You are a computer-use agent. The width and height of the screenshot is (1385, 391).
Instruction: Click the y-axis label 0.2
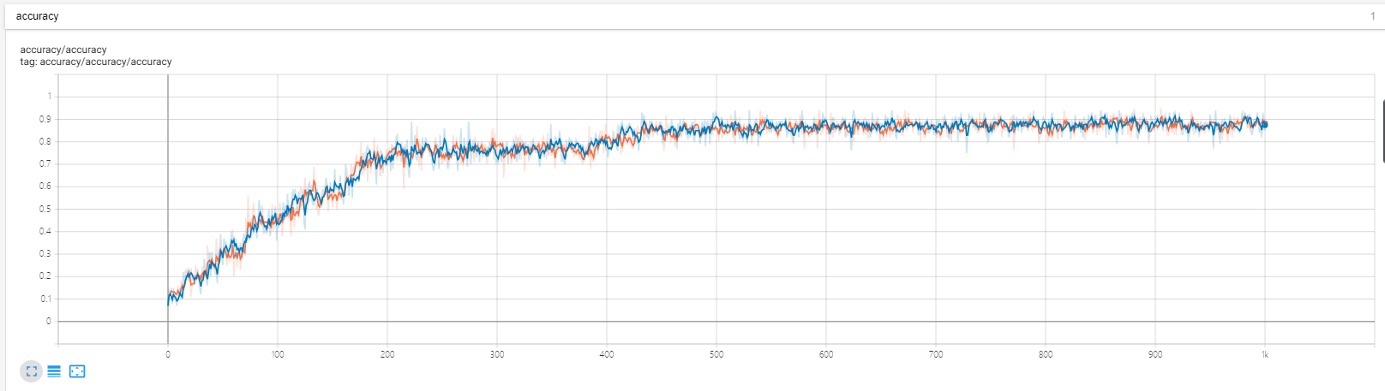[45, 275]
